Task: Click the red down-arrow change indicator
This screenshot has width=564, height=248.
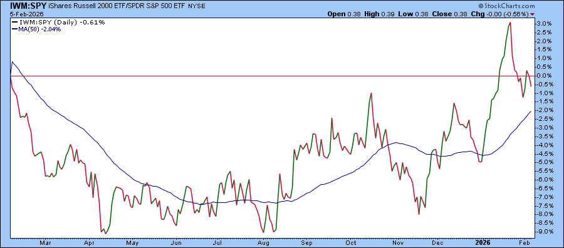Action: pos(532,14)
